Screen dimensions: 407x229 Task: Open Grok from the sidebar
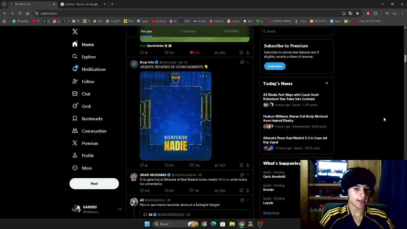[82, 106]
